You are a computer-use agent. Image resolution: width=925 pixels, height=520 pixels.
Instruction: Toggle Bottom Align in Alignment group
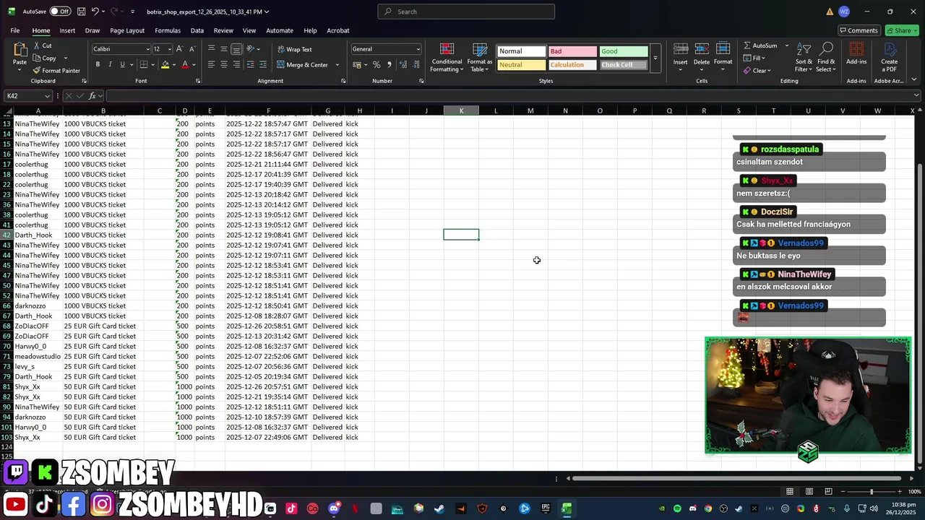[236, 49]
